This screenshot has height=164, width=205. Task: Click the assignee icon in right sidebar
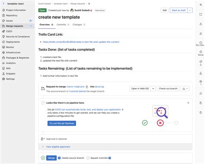[201, 24]
